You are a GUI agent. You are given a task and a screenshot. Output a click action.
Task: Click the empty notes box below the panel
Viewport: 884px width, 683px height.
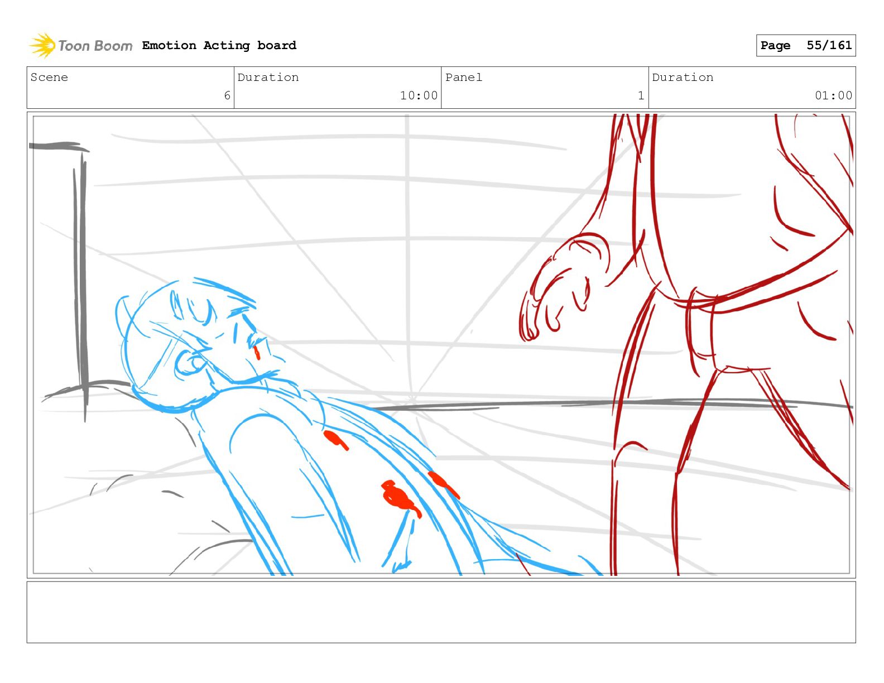pyautogui.click(x=441, y=612)
